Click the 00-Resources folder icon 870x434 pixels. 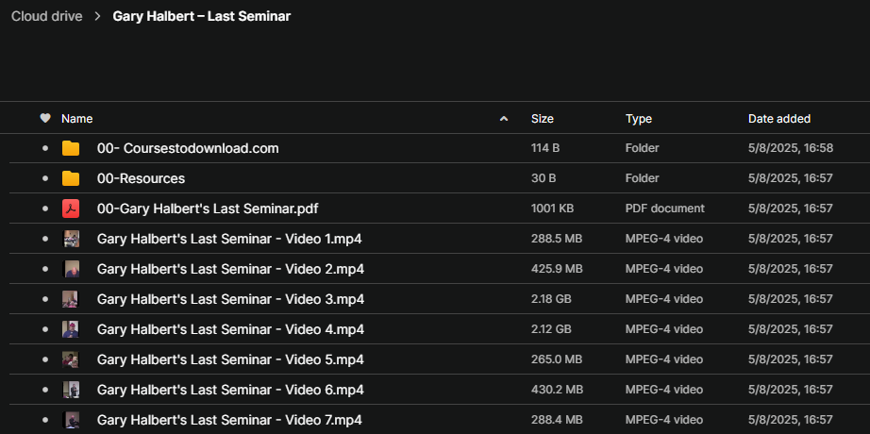pos(71,178)
